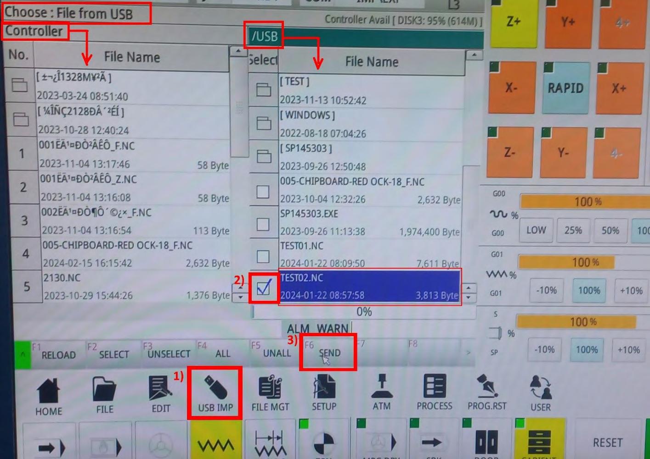Click F6 SEND softkey

tap(329, 353)
